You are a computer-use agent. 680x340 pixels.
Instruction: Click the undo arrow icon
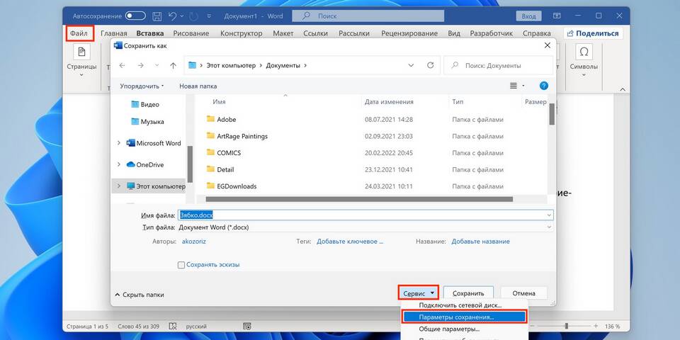171,16
